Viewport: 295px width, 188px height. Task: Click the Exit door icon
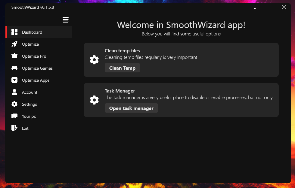14,128
